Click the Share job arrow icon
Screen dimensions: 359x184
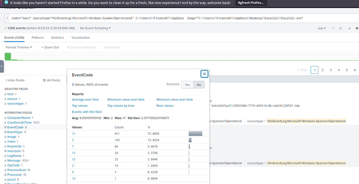click(349, 28)
